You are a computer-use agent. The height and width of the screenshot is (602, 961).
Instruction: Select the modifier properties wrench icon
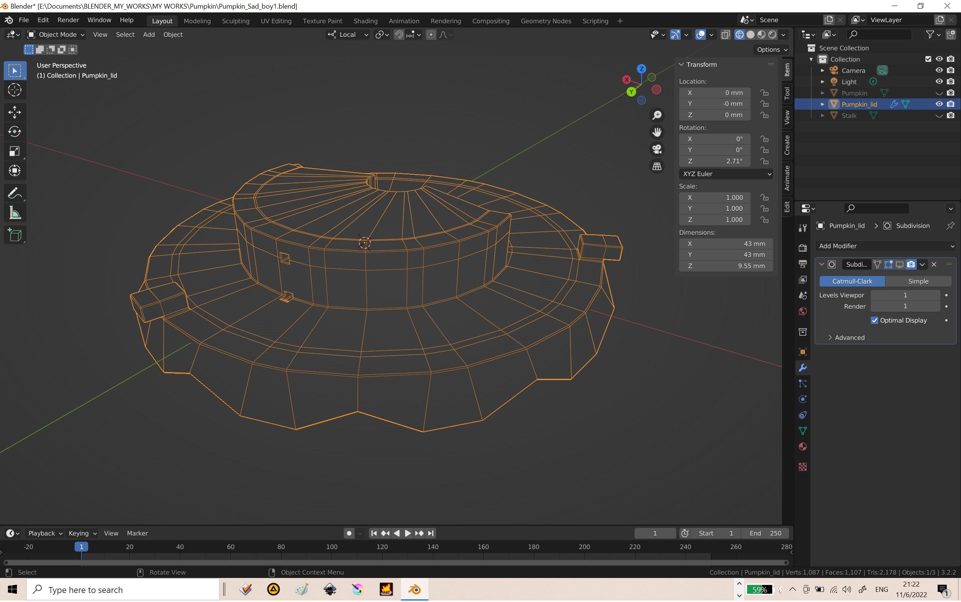click(804, 368)
